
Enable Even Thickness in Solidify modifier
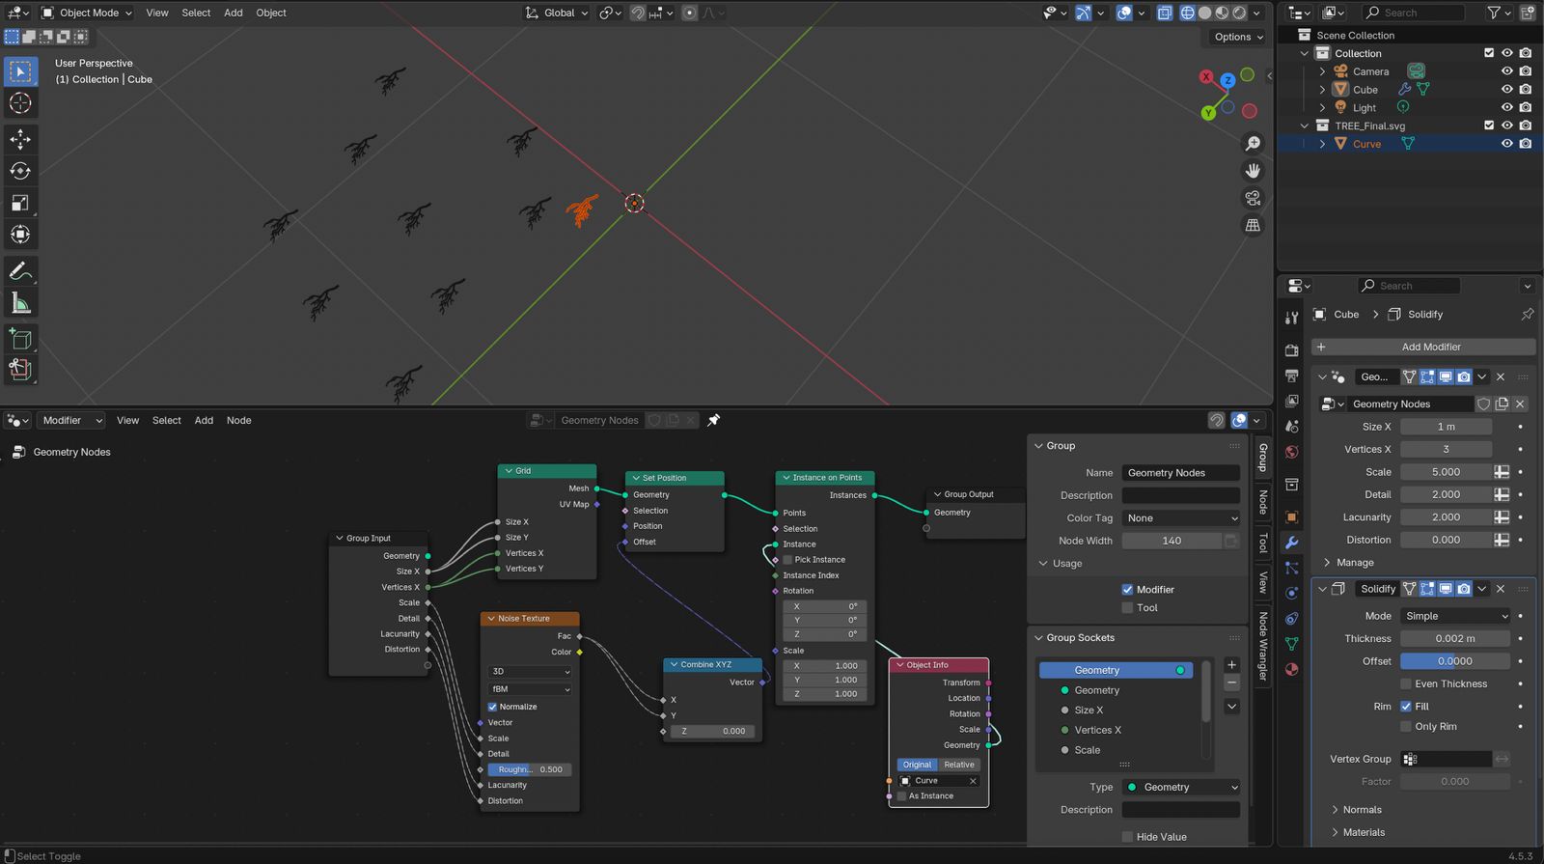tap(1406, 683)
